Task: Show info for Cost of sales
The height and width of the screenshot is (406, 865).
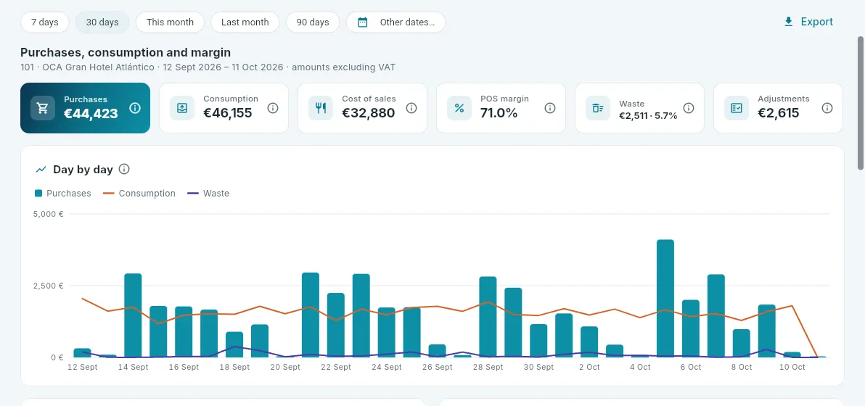Action: [411, 108]
